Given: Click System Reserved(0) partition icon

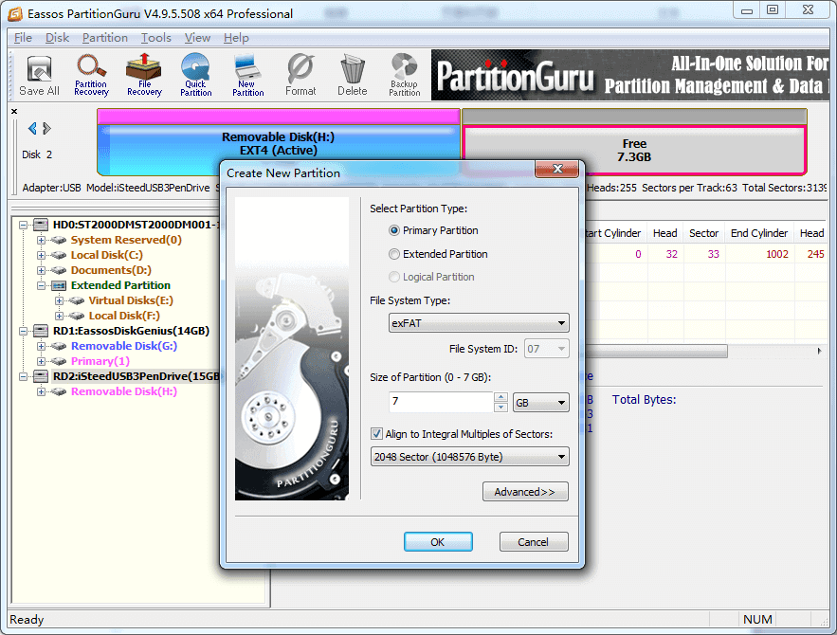Looking at the screenshot, I should [x=59, y=240].
